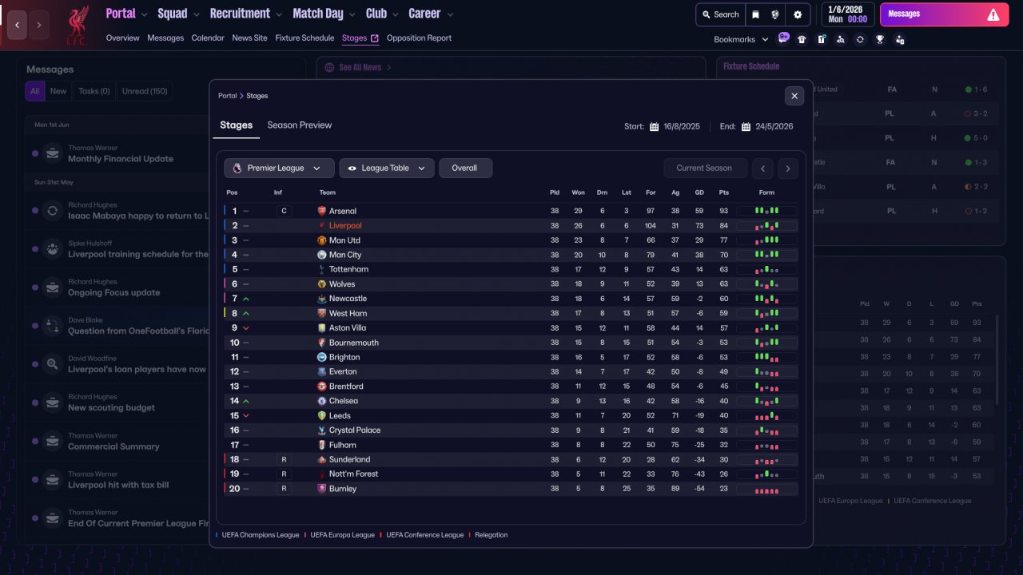Open See All News link
Screen dimensions: 1023x575
tap(360, 68)
